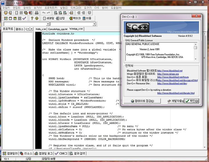Open the 디버그(D) menu
209x162 pixels.
pyautogui.click(x=76, y=8)
